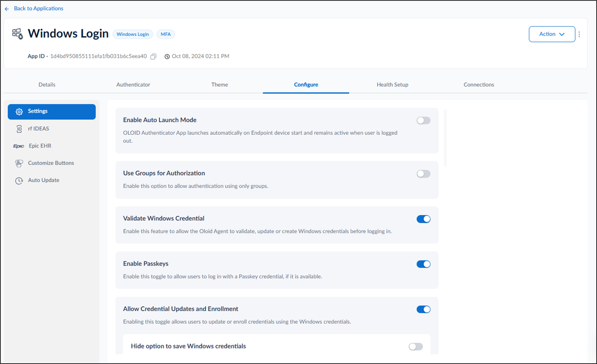The width and height of the screenshot is (597, 364).
Task: Select Settings in the sidebar
Action: point(52,112)
